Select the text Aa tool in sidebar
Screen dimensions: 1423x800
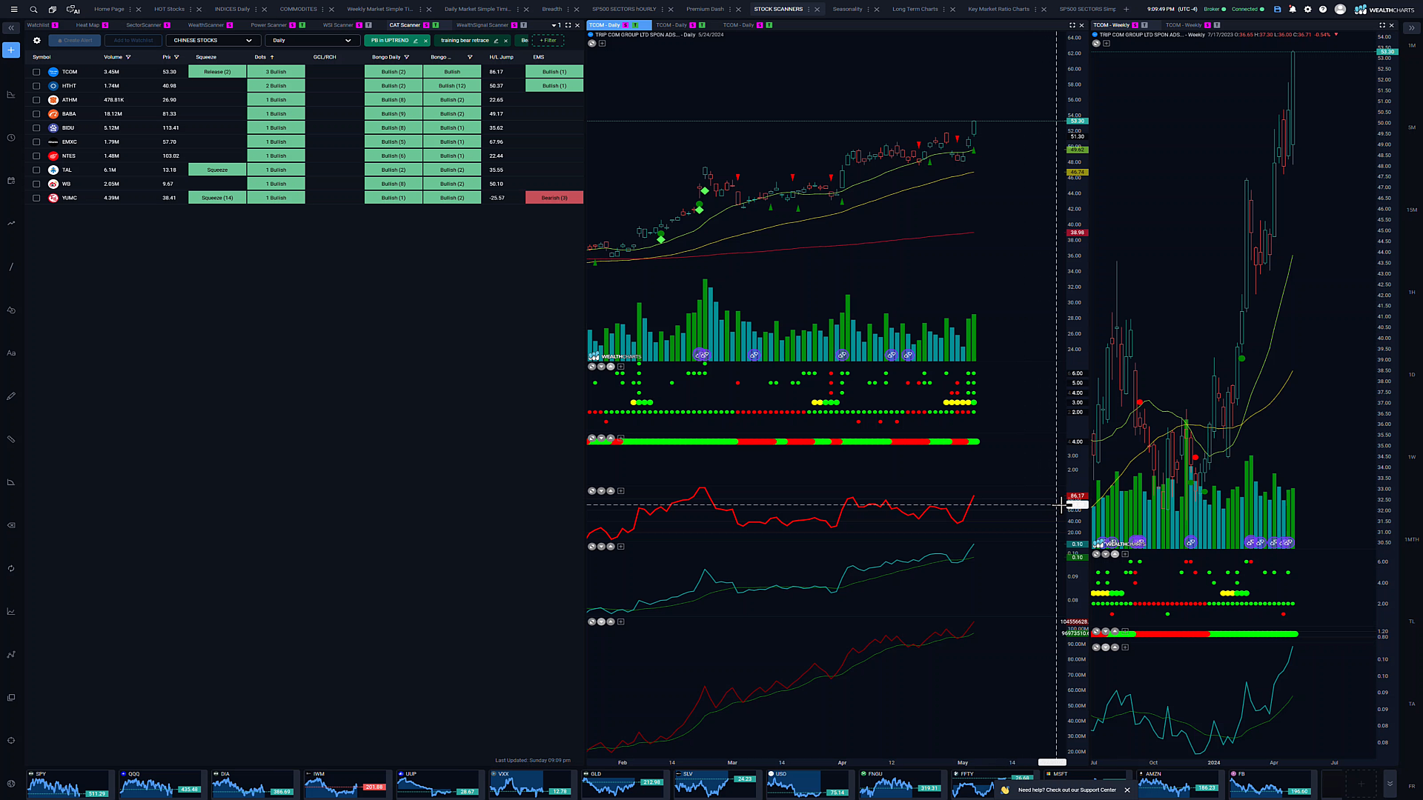[x=11, y=353]
